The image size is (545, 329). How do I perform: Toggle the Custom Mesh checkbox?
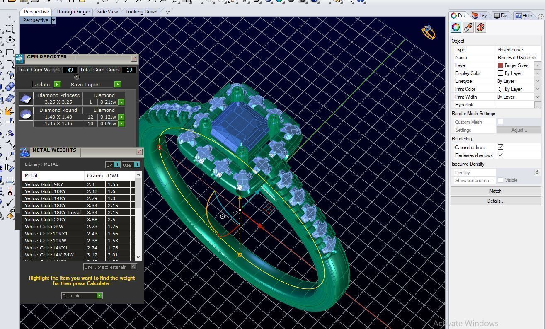tap(500, 122)
